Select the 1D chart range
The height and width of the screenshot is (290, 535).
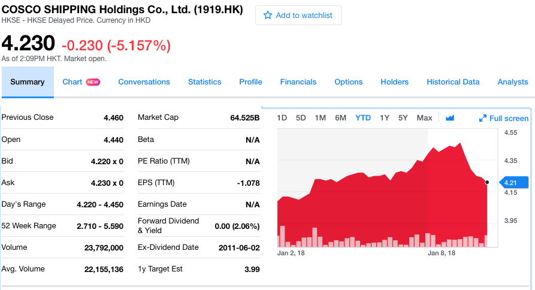282,118
